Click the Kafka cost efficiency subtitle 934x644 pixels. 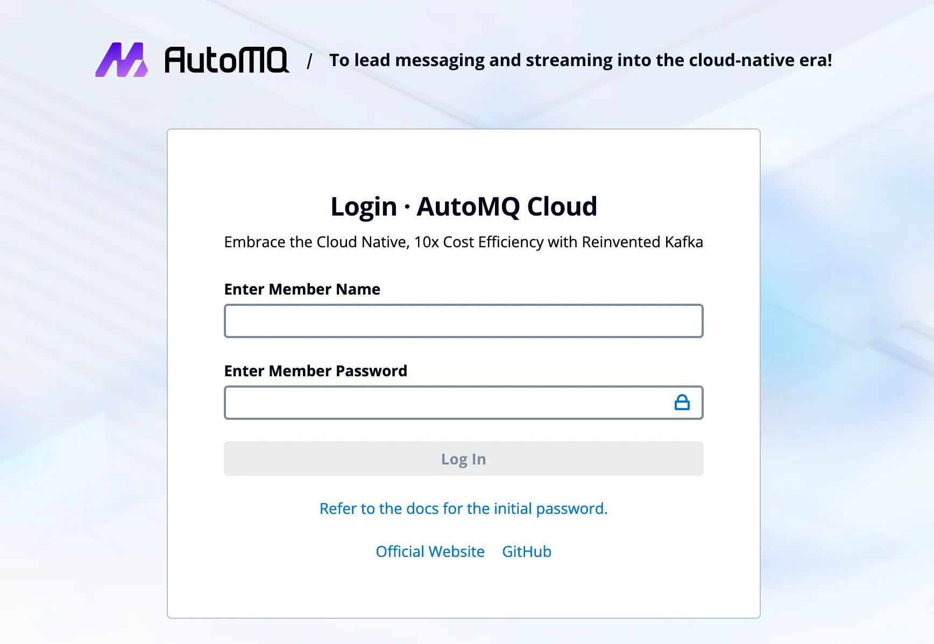click(463, 242)
